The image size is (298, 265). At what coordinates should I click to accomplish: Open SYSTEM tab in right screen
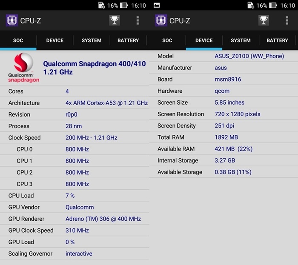(x=241, y=40)
